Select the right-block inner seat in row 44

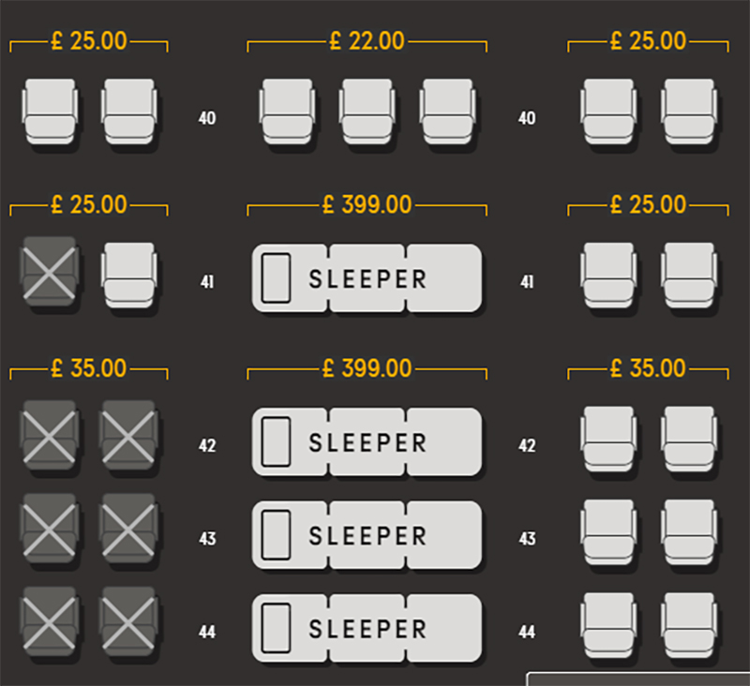608,626
